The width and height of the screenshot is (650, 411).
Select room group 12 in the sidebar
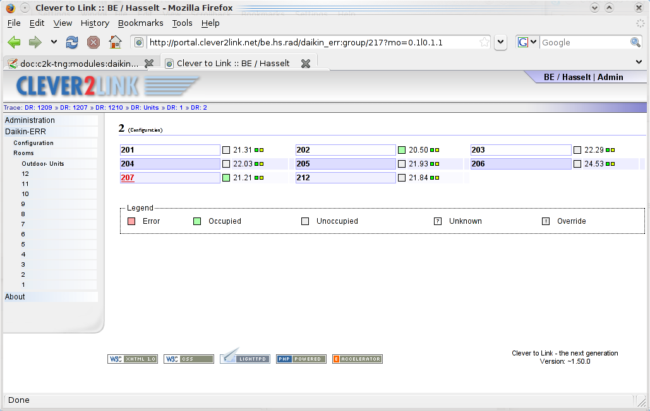[25, 173]
